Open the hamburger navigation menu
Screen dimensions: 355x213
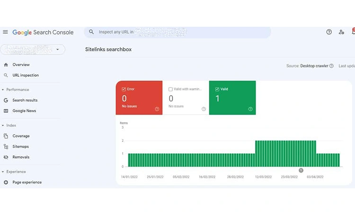[5, 32]
